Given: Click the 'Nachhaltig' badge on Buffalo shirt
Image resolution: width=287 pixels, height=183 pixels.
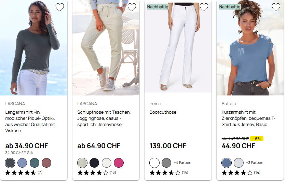Looking at the screenshot, I should click(230, 7).
